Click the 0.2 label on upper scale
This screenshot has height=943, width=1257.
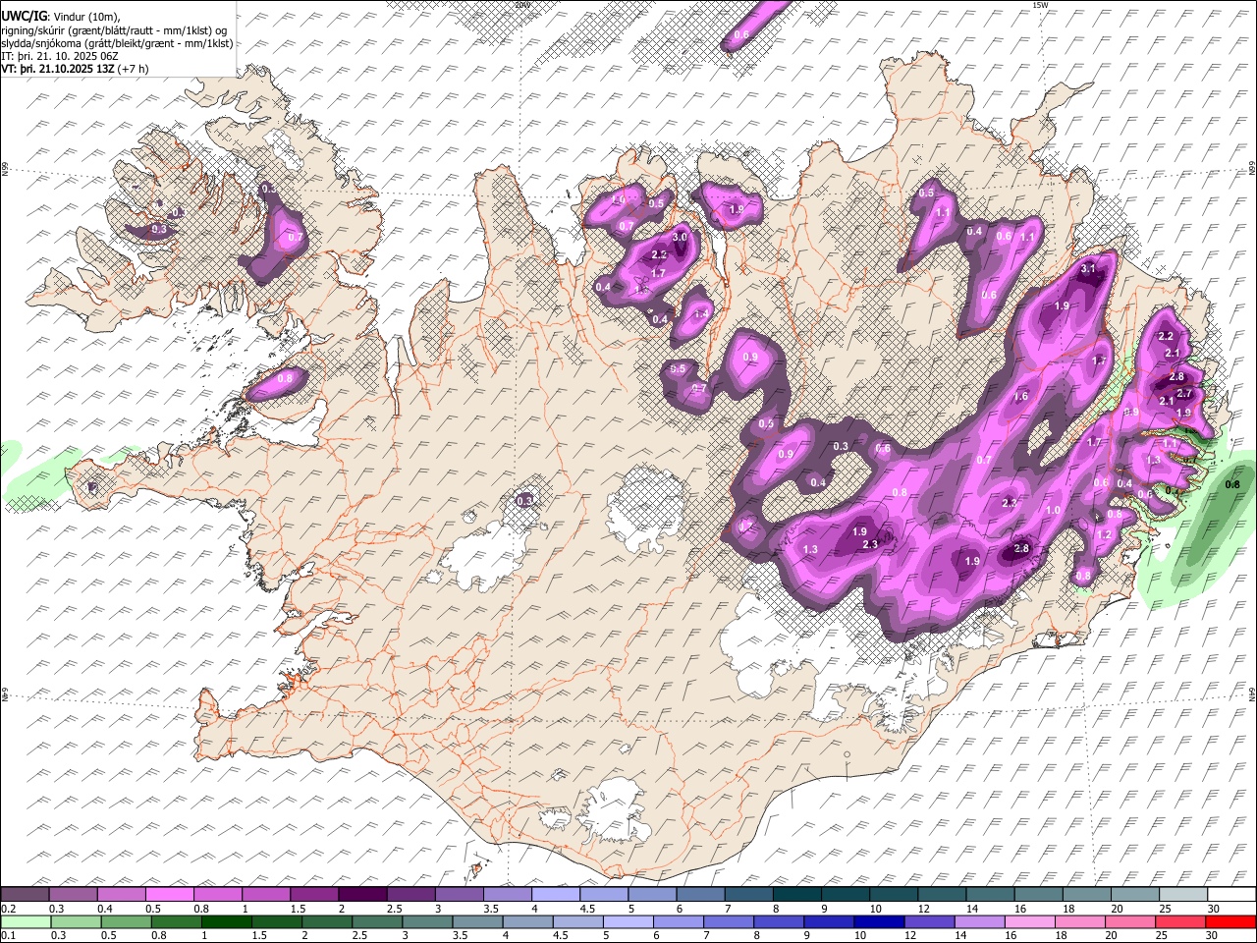pos(8,909)
